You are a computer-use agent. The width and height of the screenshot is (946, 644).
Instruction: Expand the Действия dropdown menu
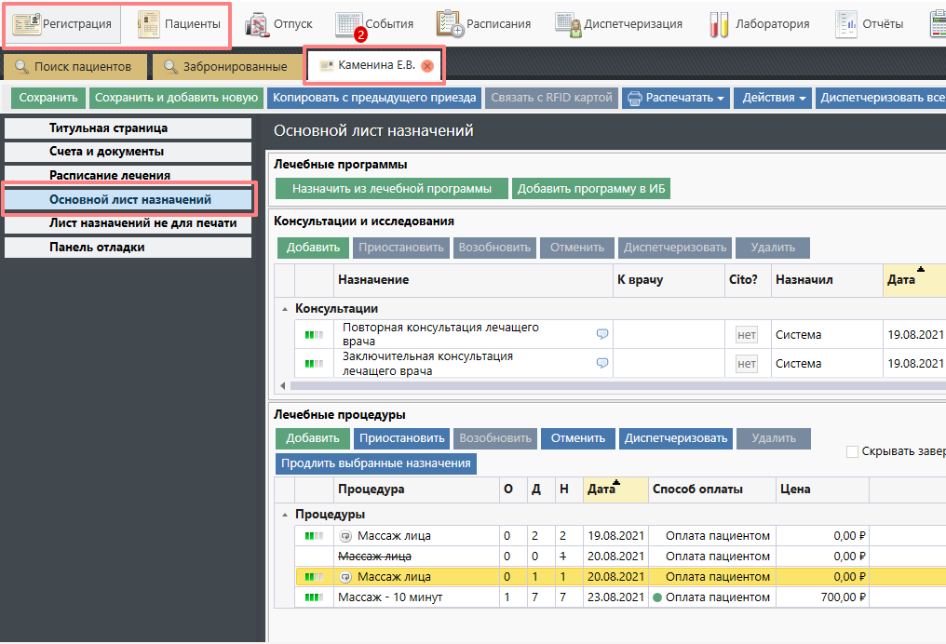pyautogui.click(x=773, y=98)
